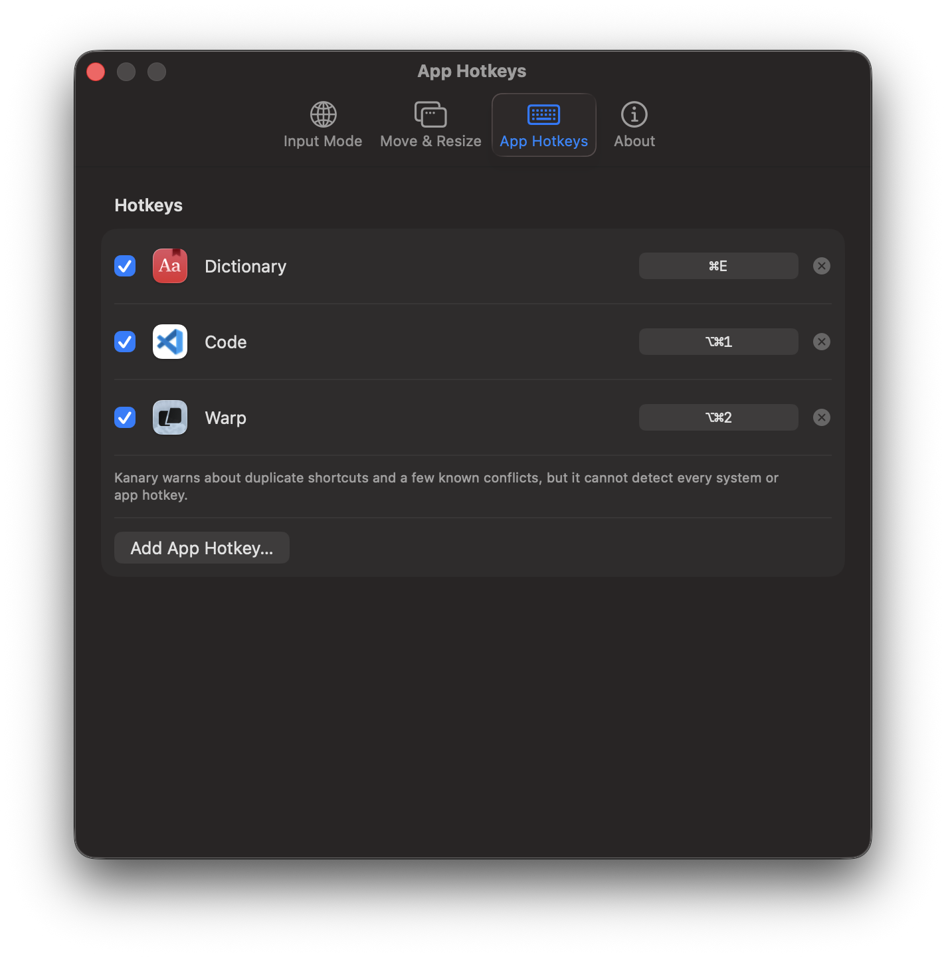Disable the Dictionary hotkey checkbox

coord(125,266)
